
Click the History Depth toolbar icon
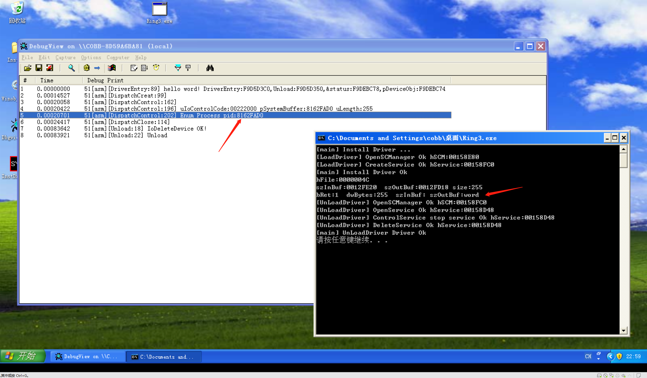point(188,68)
